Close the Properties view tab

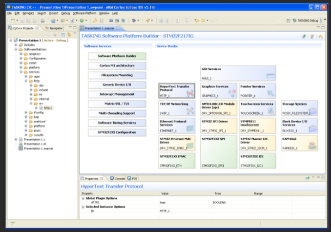pos(102,178)
